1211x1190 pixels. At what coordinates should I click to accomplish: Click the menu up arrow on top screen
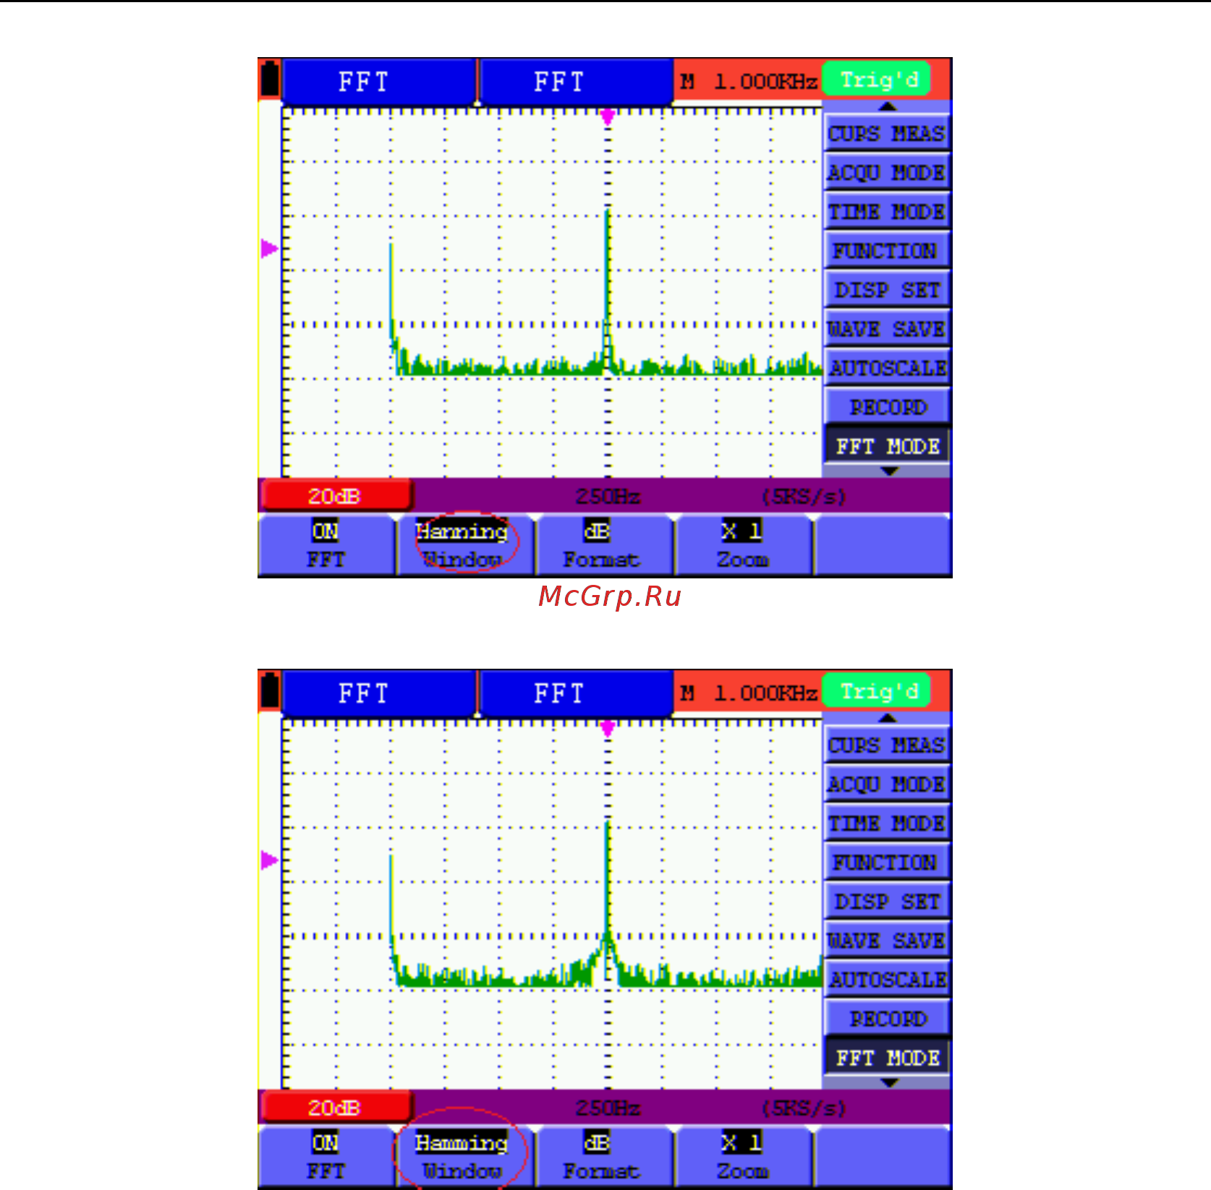click(x=888, y=107)
